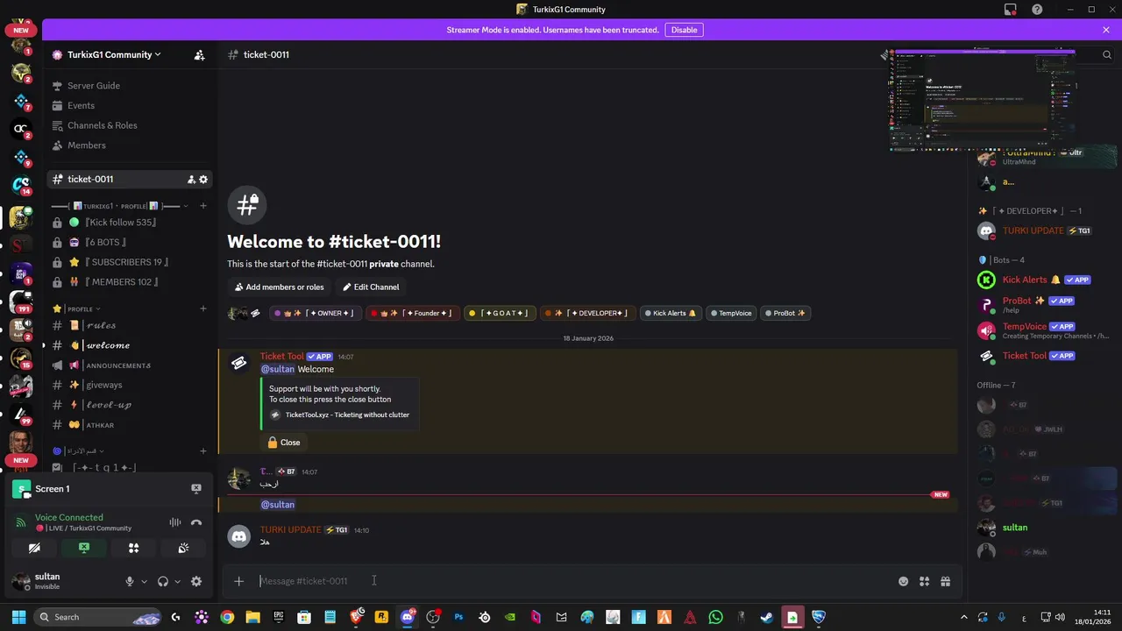
Task: Open the Help question mark icon
Action: (x=1038, y=10)
